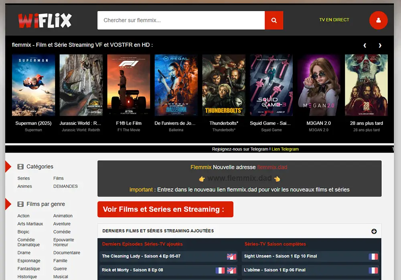The height and width of the screenshot is (280, 401).
Task: Open DEMANDES category
Action: 65,186
